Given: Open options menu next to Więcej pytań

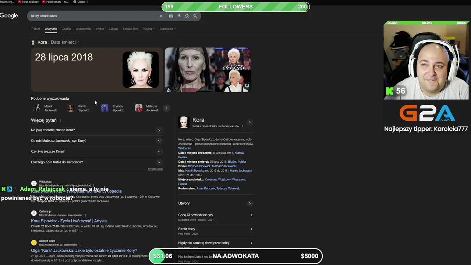Looking at the screenshot, I should point(61,120).
